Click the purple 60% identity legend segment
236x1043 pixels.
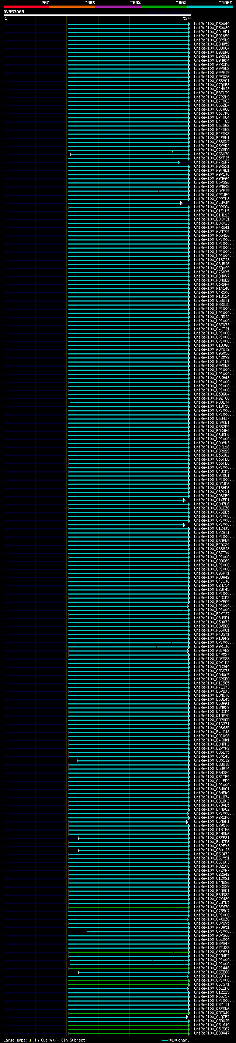tap(118, 7)
